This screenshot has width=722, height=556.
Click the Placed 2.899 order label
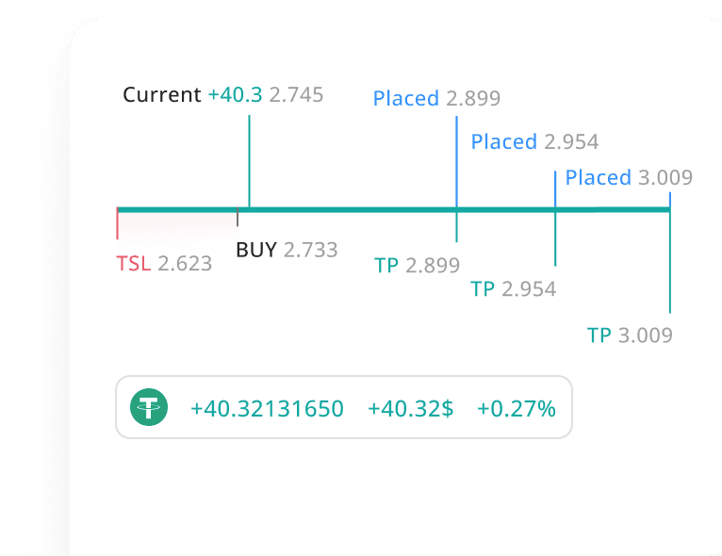(436, 98)
